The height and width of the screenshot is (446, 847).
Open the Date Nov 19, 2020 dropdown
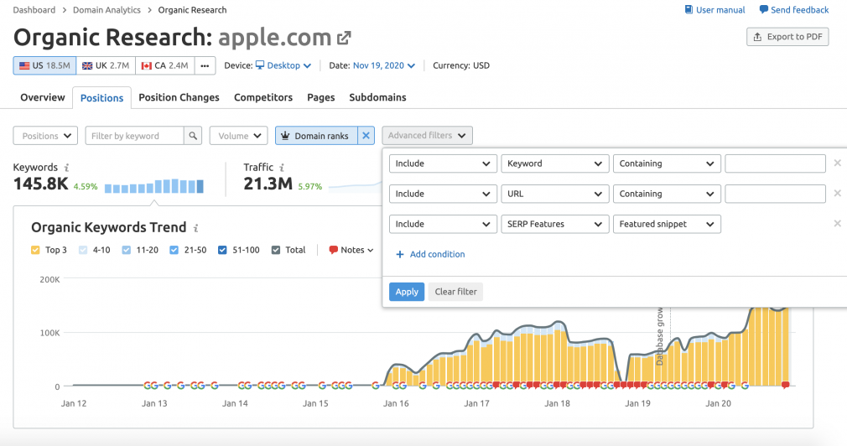coord(383,65)
